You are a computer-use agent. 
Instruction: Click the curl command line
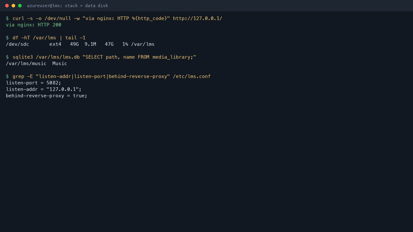click(114, 18)
